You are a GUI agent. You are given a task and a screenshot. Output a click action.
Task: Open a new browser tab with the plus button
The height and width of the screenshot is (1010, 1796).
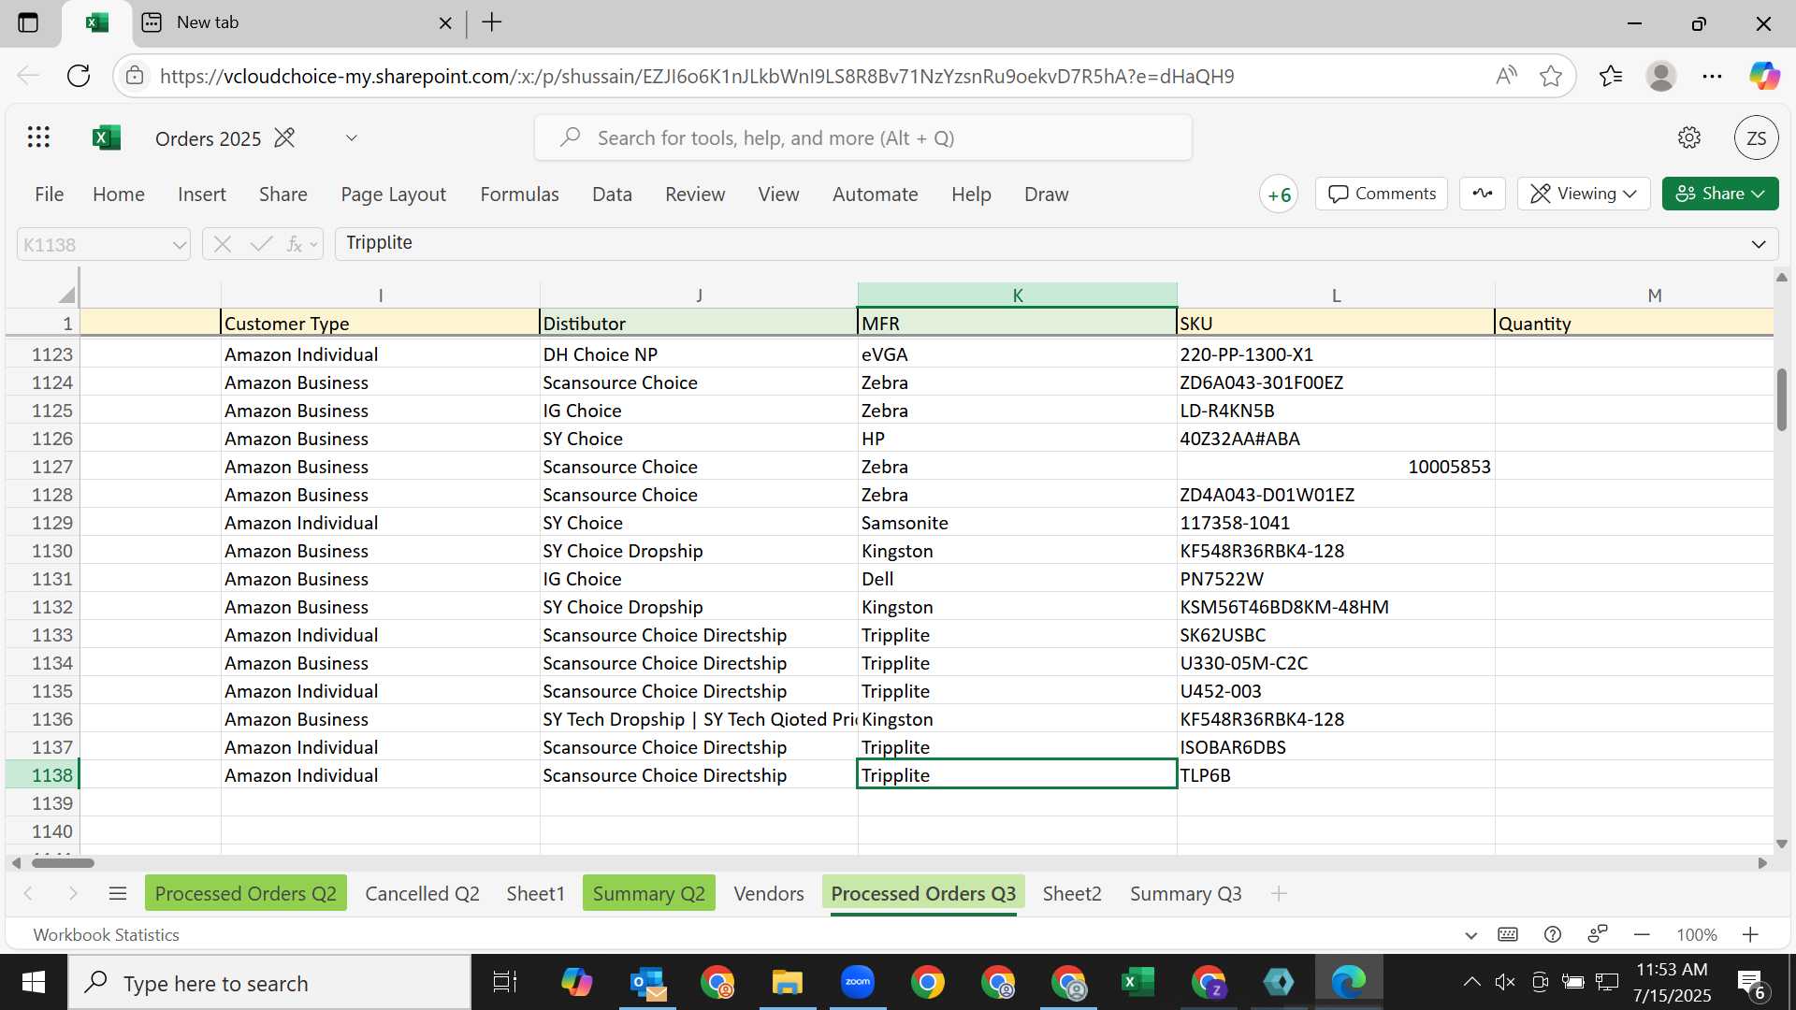(492, 22)
